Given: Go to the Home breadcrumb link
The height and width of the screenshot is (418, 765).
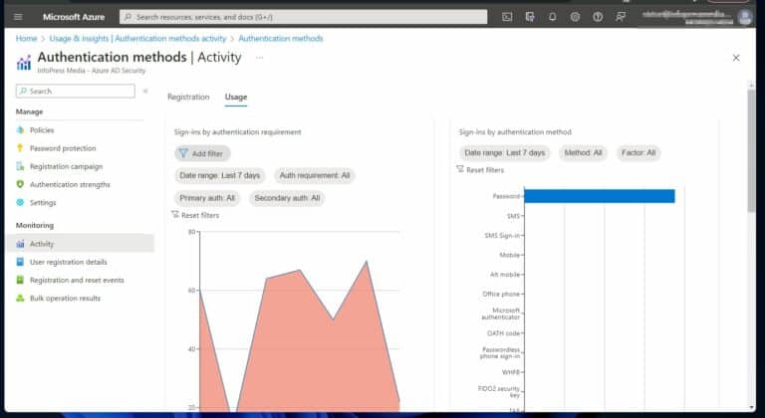Looking at the screenshot, I should point(26,38).
